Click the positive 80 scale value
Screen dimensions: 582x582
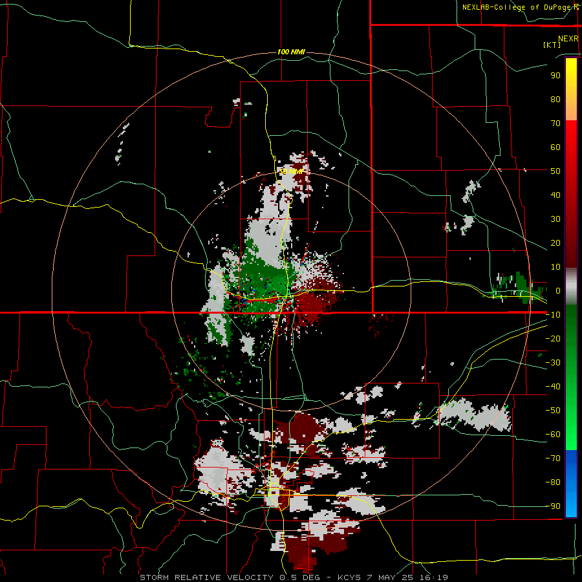555,100
